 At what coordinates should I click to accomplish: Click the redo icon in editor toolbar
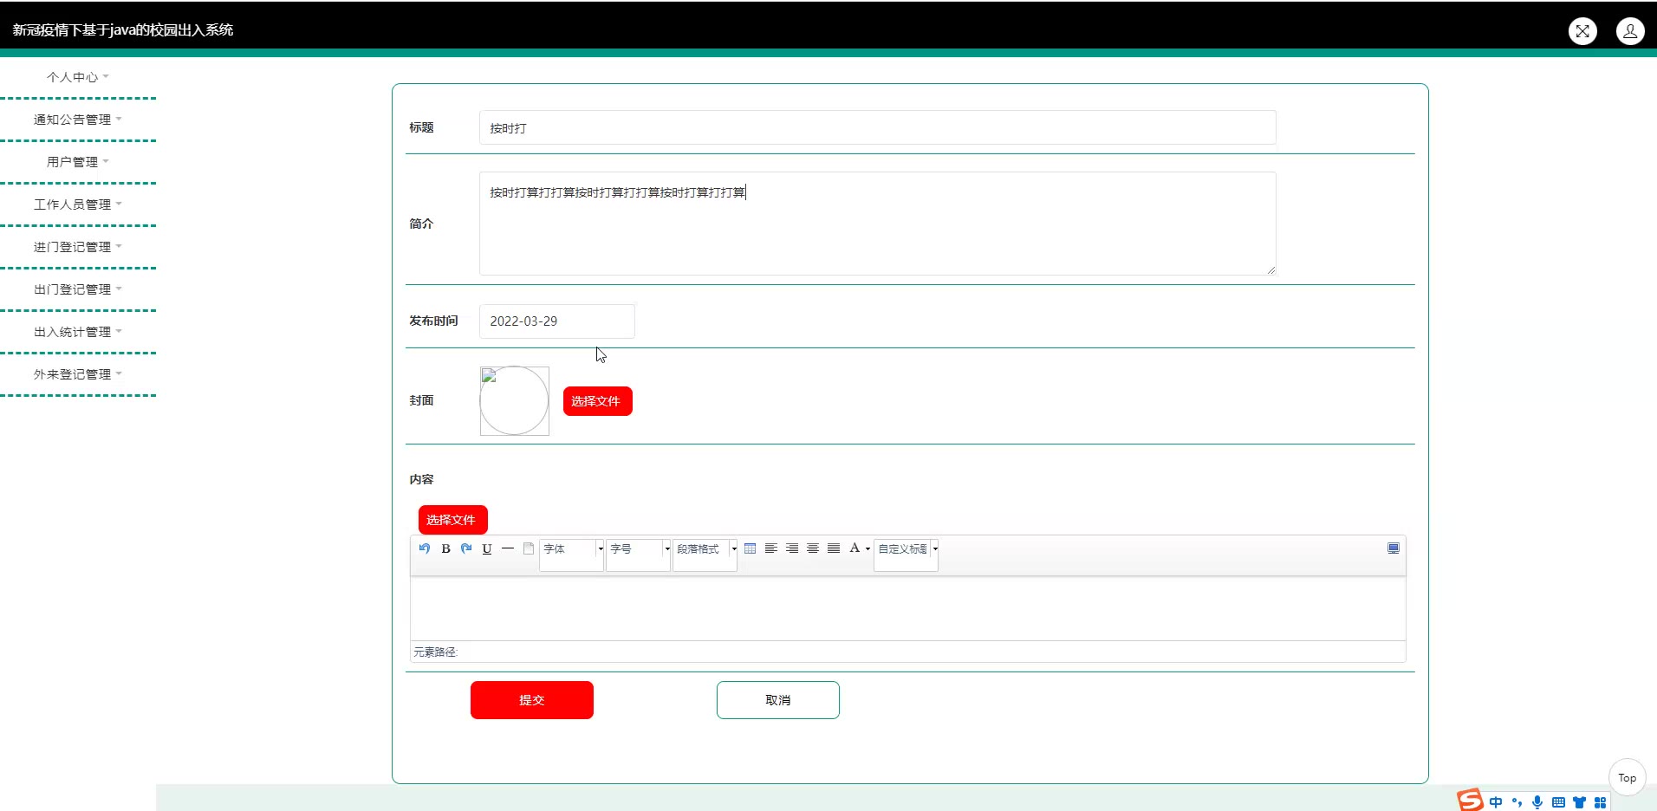tap(466, 548)
